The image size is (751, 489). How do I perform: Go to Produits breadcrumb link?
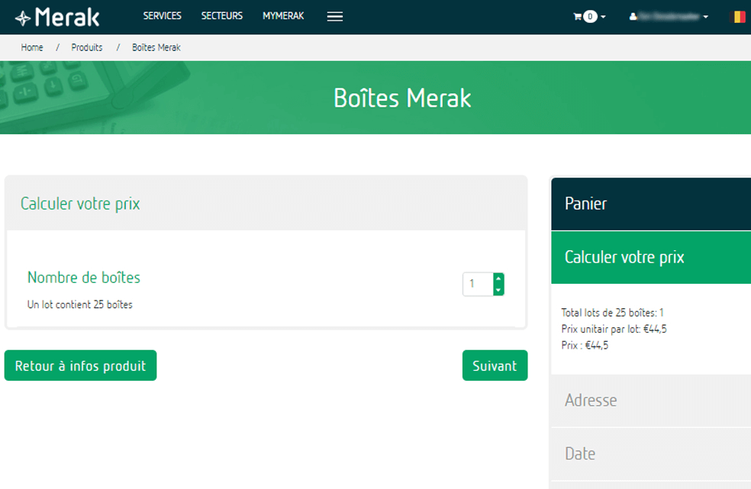point(87,47)
